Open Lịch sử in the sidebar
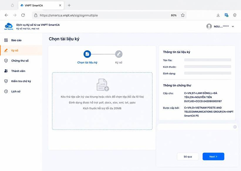This screenshot has height=171, width=241. 21,91
